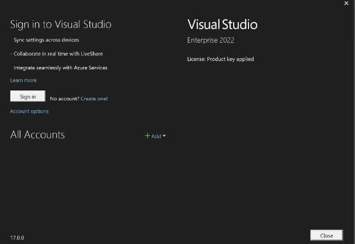Click the No account? text

64,99
